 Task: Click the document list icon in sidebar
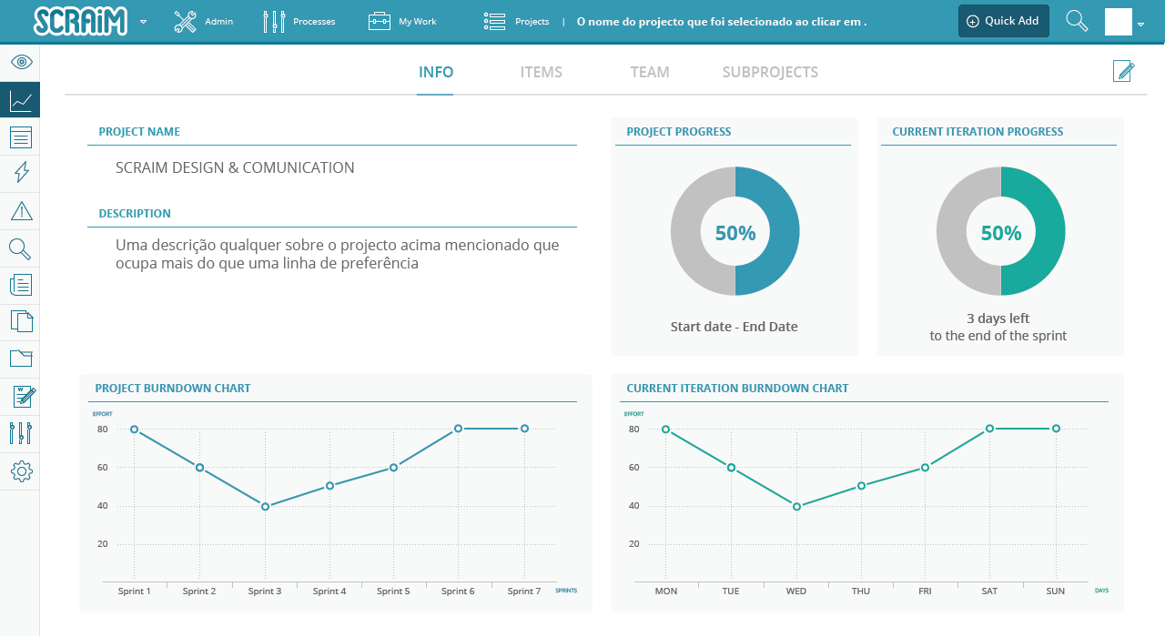(20, 136)
